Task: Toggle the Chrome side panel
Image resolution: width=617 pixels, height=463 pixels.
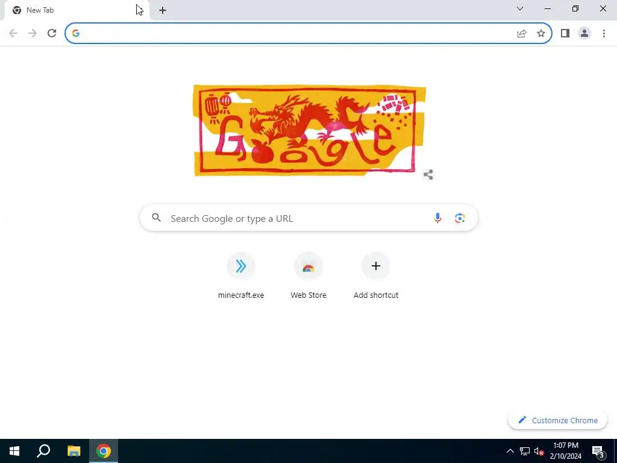Action: pyautogui.click(x=565, y=33)
